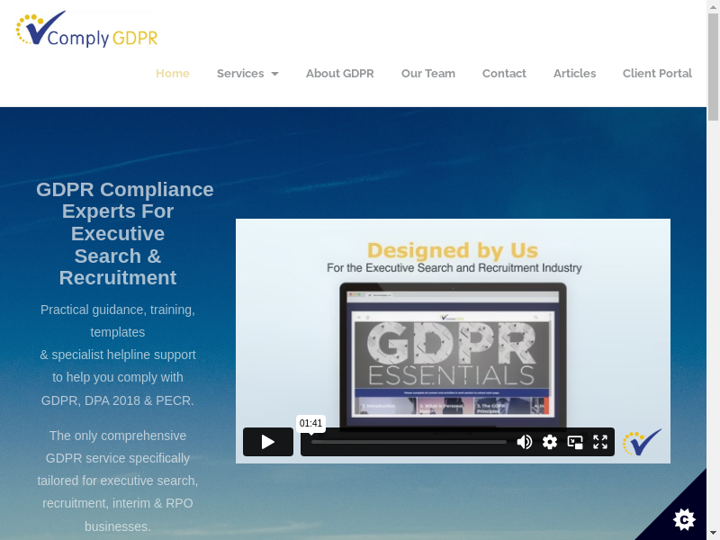Go to the Home page
This screenshot has width=720, height=540.
[x=173, y=74]
